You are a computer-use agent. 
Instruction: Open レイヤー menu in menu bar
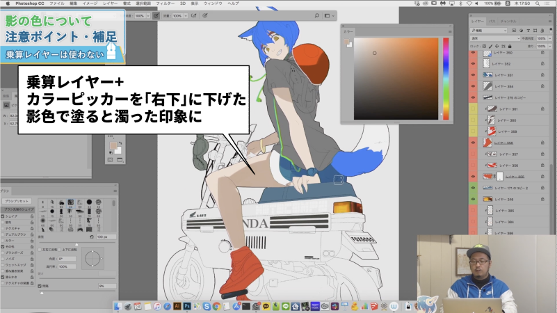(110, 3)
